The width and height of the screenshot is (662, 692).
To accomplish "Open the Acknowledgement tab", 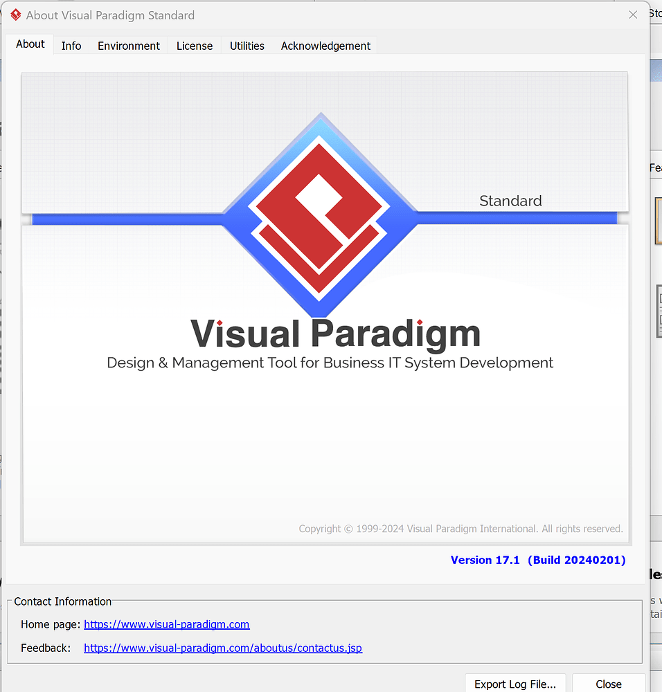I will (325, 45).
